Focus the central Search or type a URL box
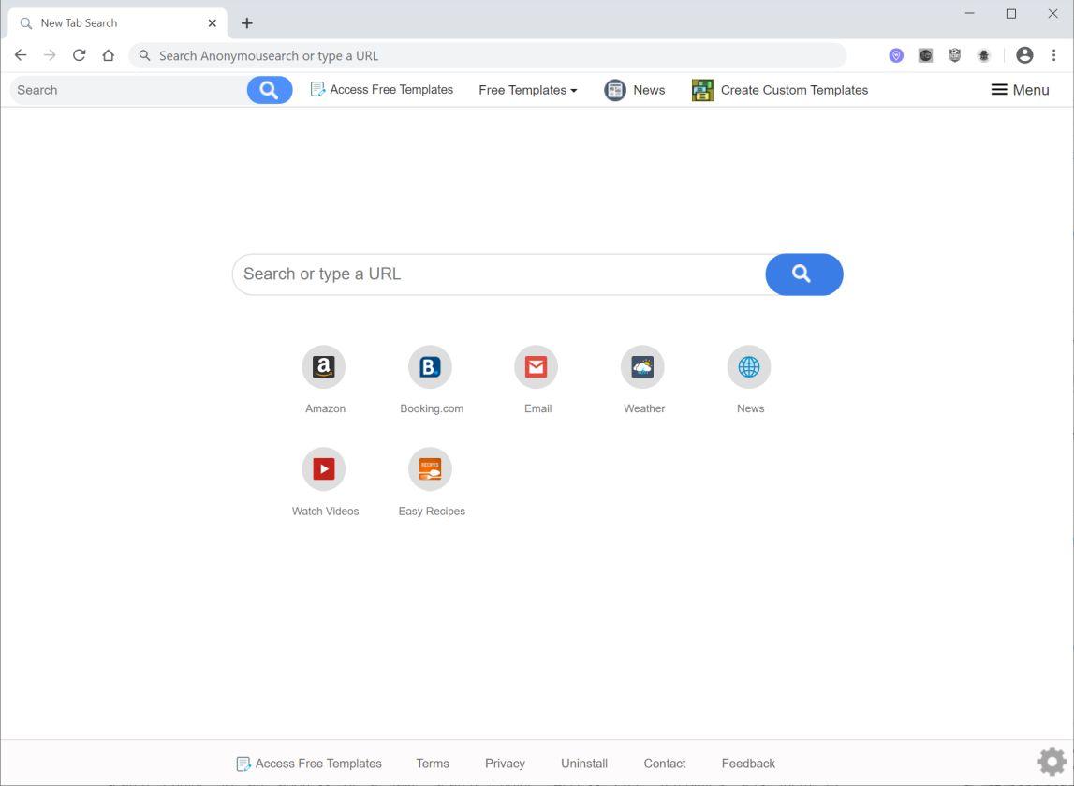This screenshot has height=786, width=1074. pyautogui.click(x=499, y=274)
